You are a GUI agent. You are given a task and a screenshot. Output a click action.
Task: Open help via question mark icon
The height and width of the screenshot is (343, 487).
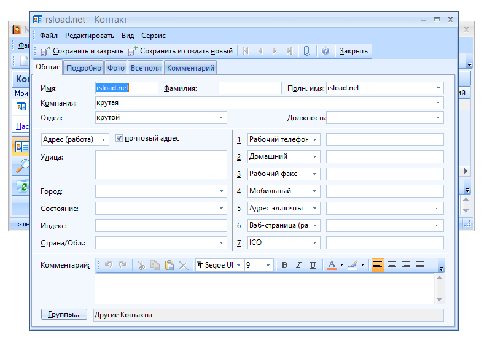point(325,51)
